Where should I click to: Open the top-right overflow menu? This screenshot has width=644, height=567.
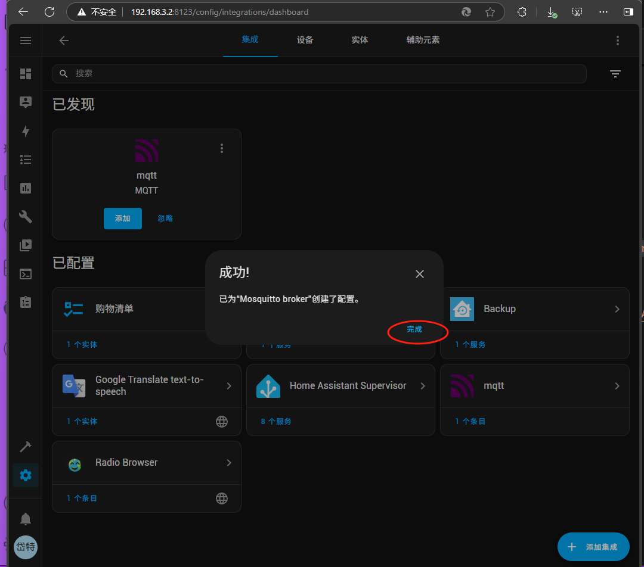pos(617,40)
